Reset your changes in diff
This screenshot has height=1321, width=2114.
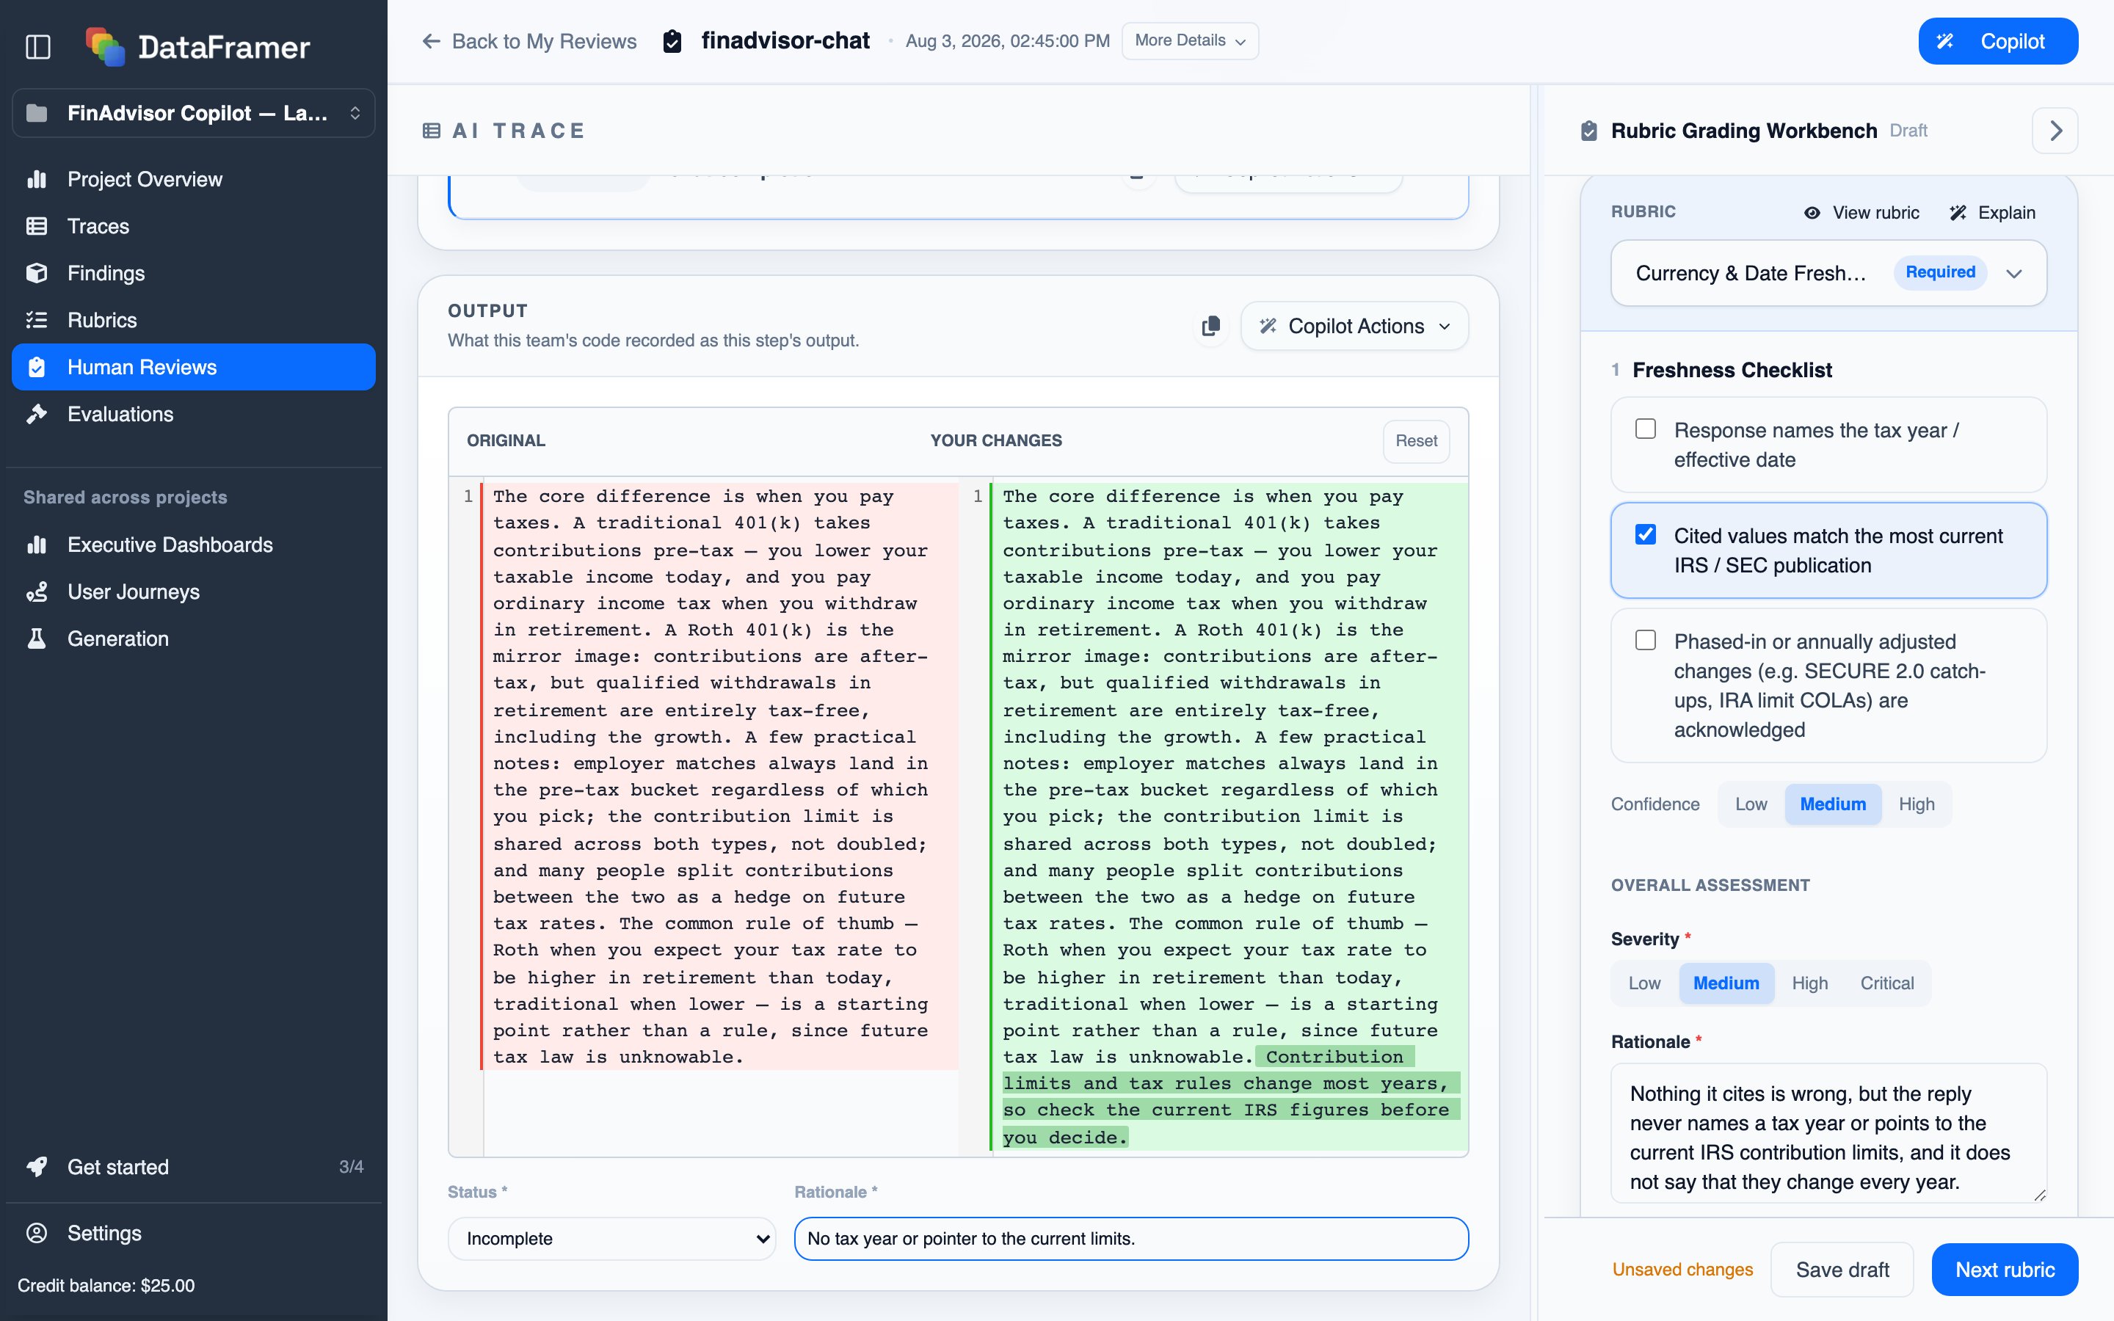1416,441
